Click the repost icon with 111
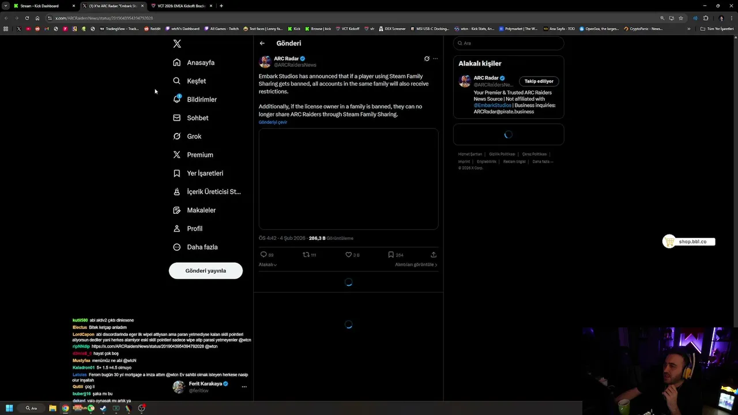Screen dimensions: 738x415 click(x=306, y=254)
